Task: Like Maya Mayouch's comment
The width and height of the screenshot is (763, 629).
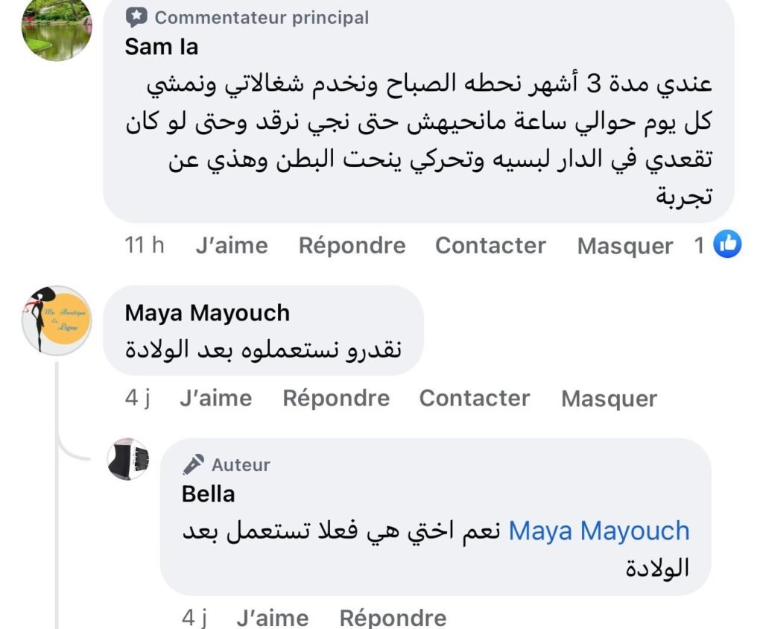Action: (215, 398)
